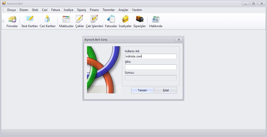Select the Sunucu server field
Viewport: 267px width, 137px height.
[151, 78]
